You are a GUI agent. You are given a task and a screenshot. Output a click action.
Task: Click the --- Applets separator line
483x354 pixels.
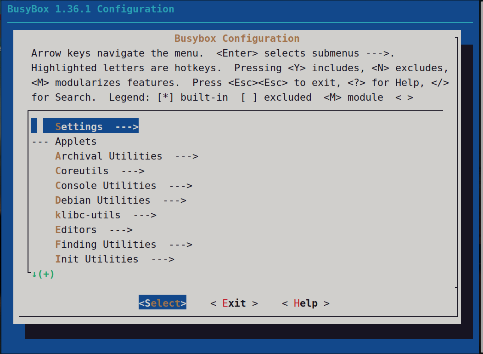pos(64,142)
